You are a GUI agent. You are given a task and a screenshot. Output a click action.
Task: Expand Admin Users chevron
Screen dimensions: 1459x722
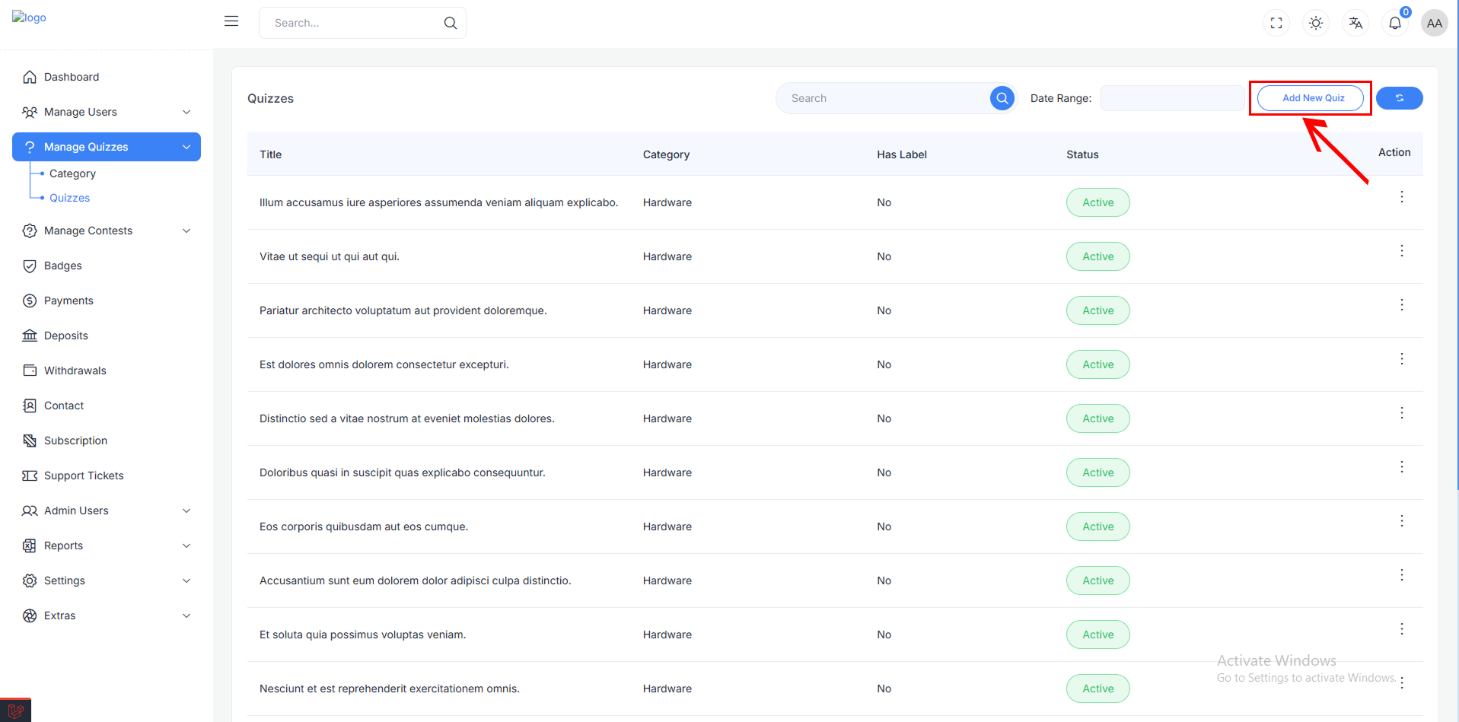pyautogui.click(x=186, y=510)
